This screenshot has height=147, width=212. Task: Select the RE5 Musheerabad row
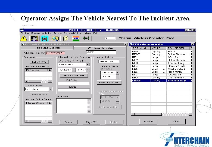tap(162, 69)
